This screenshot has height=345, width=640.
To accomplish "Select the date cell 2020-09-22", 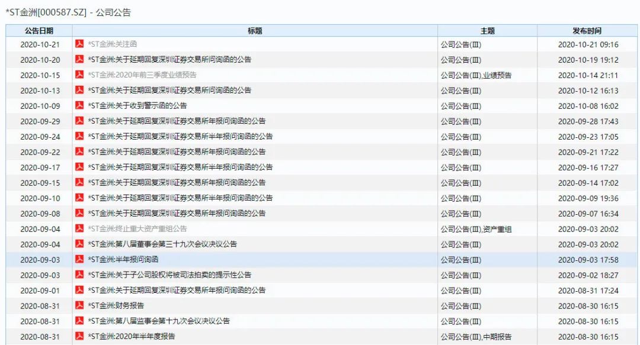I will point(40,152).
